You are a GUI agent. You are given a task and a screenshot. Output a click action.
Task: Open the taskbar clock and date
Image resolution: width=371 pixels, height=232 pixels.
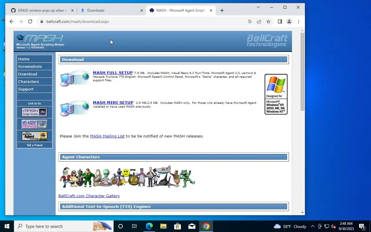pyautogui.click(x=346, y=226)
